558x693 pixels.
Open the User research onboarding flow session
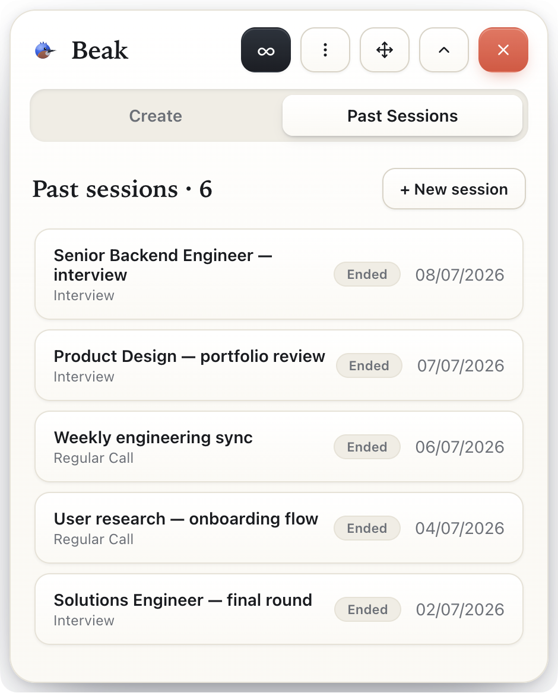click(279, 528)
